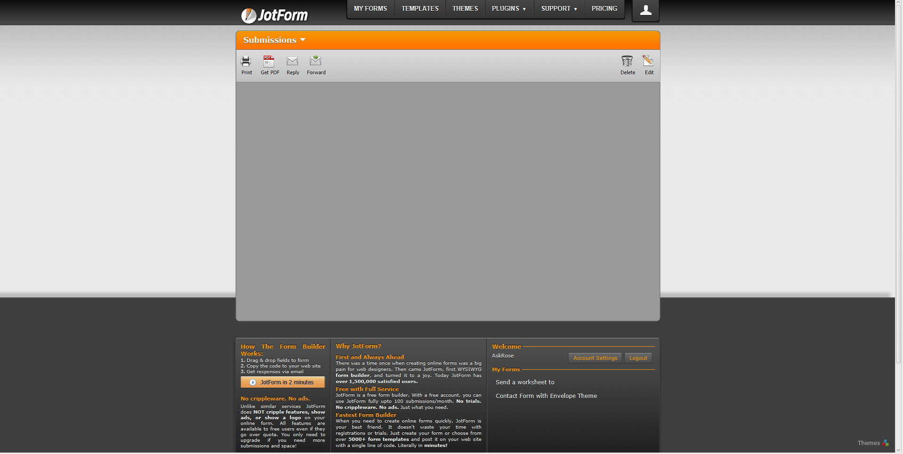This screenshot has height=454, width=903.
Task: Click the Reply envelope icon
Action: pos(292,61)
